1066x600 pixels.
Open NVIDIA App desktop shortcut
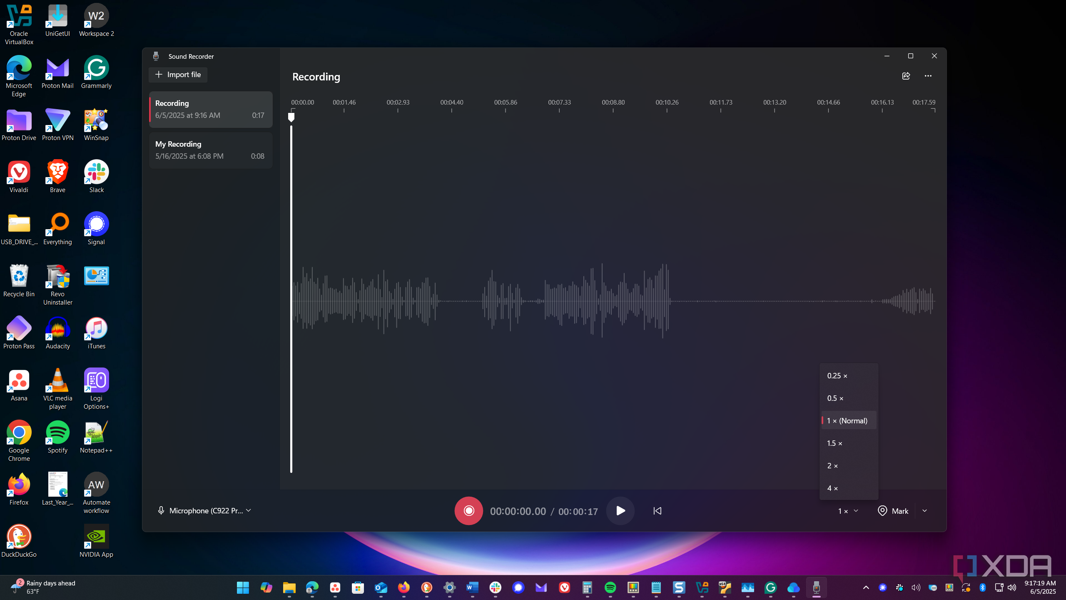pos(96,542)
